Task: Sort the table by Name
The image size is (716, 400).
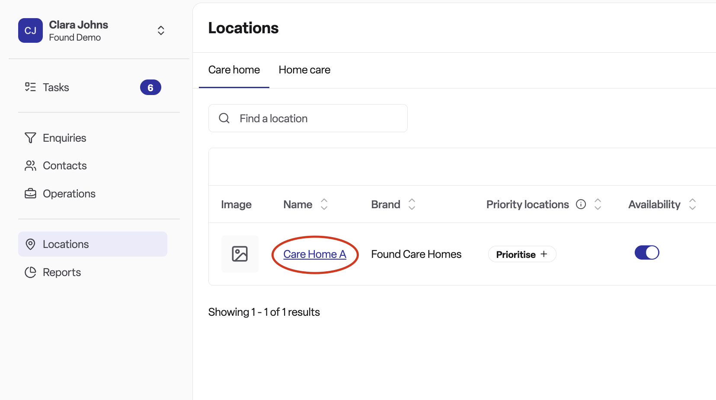Action: click(324, 204)
